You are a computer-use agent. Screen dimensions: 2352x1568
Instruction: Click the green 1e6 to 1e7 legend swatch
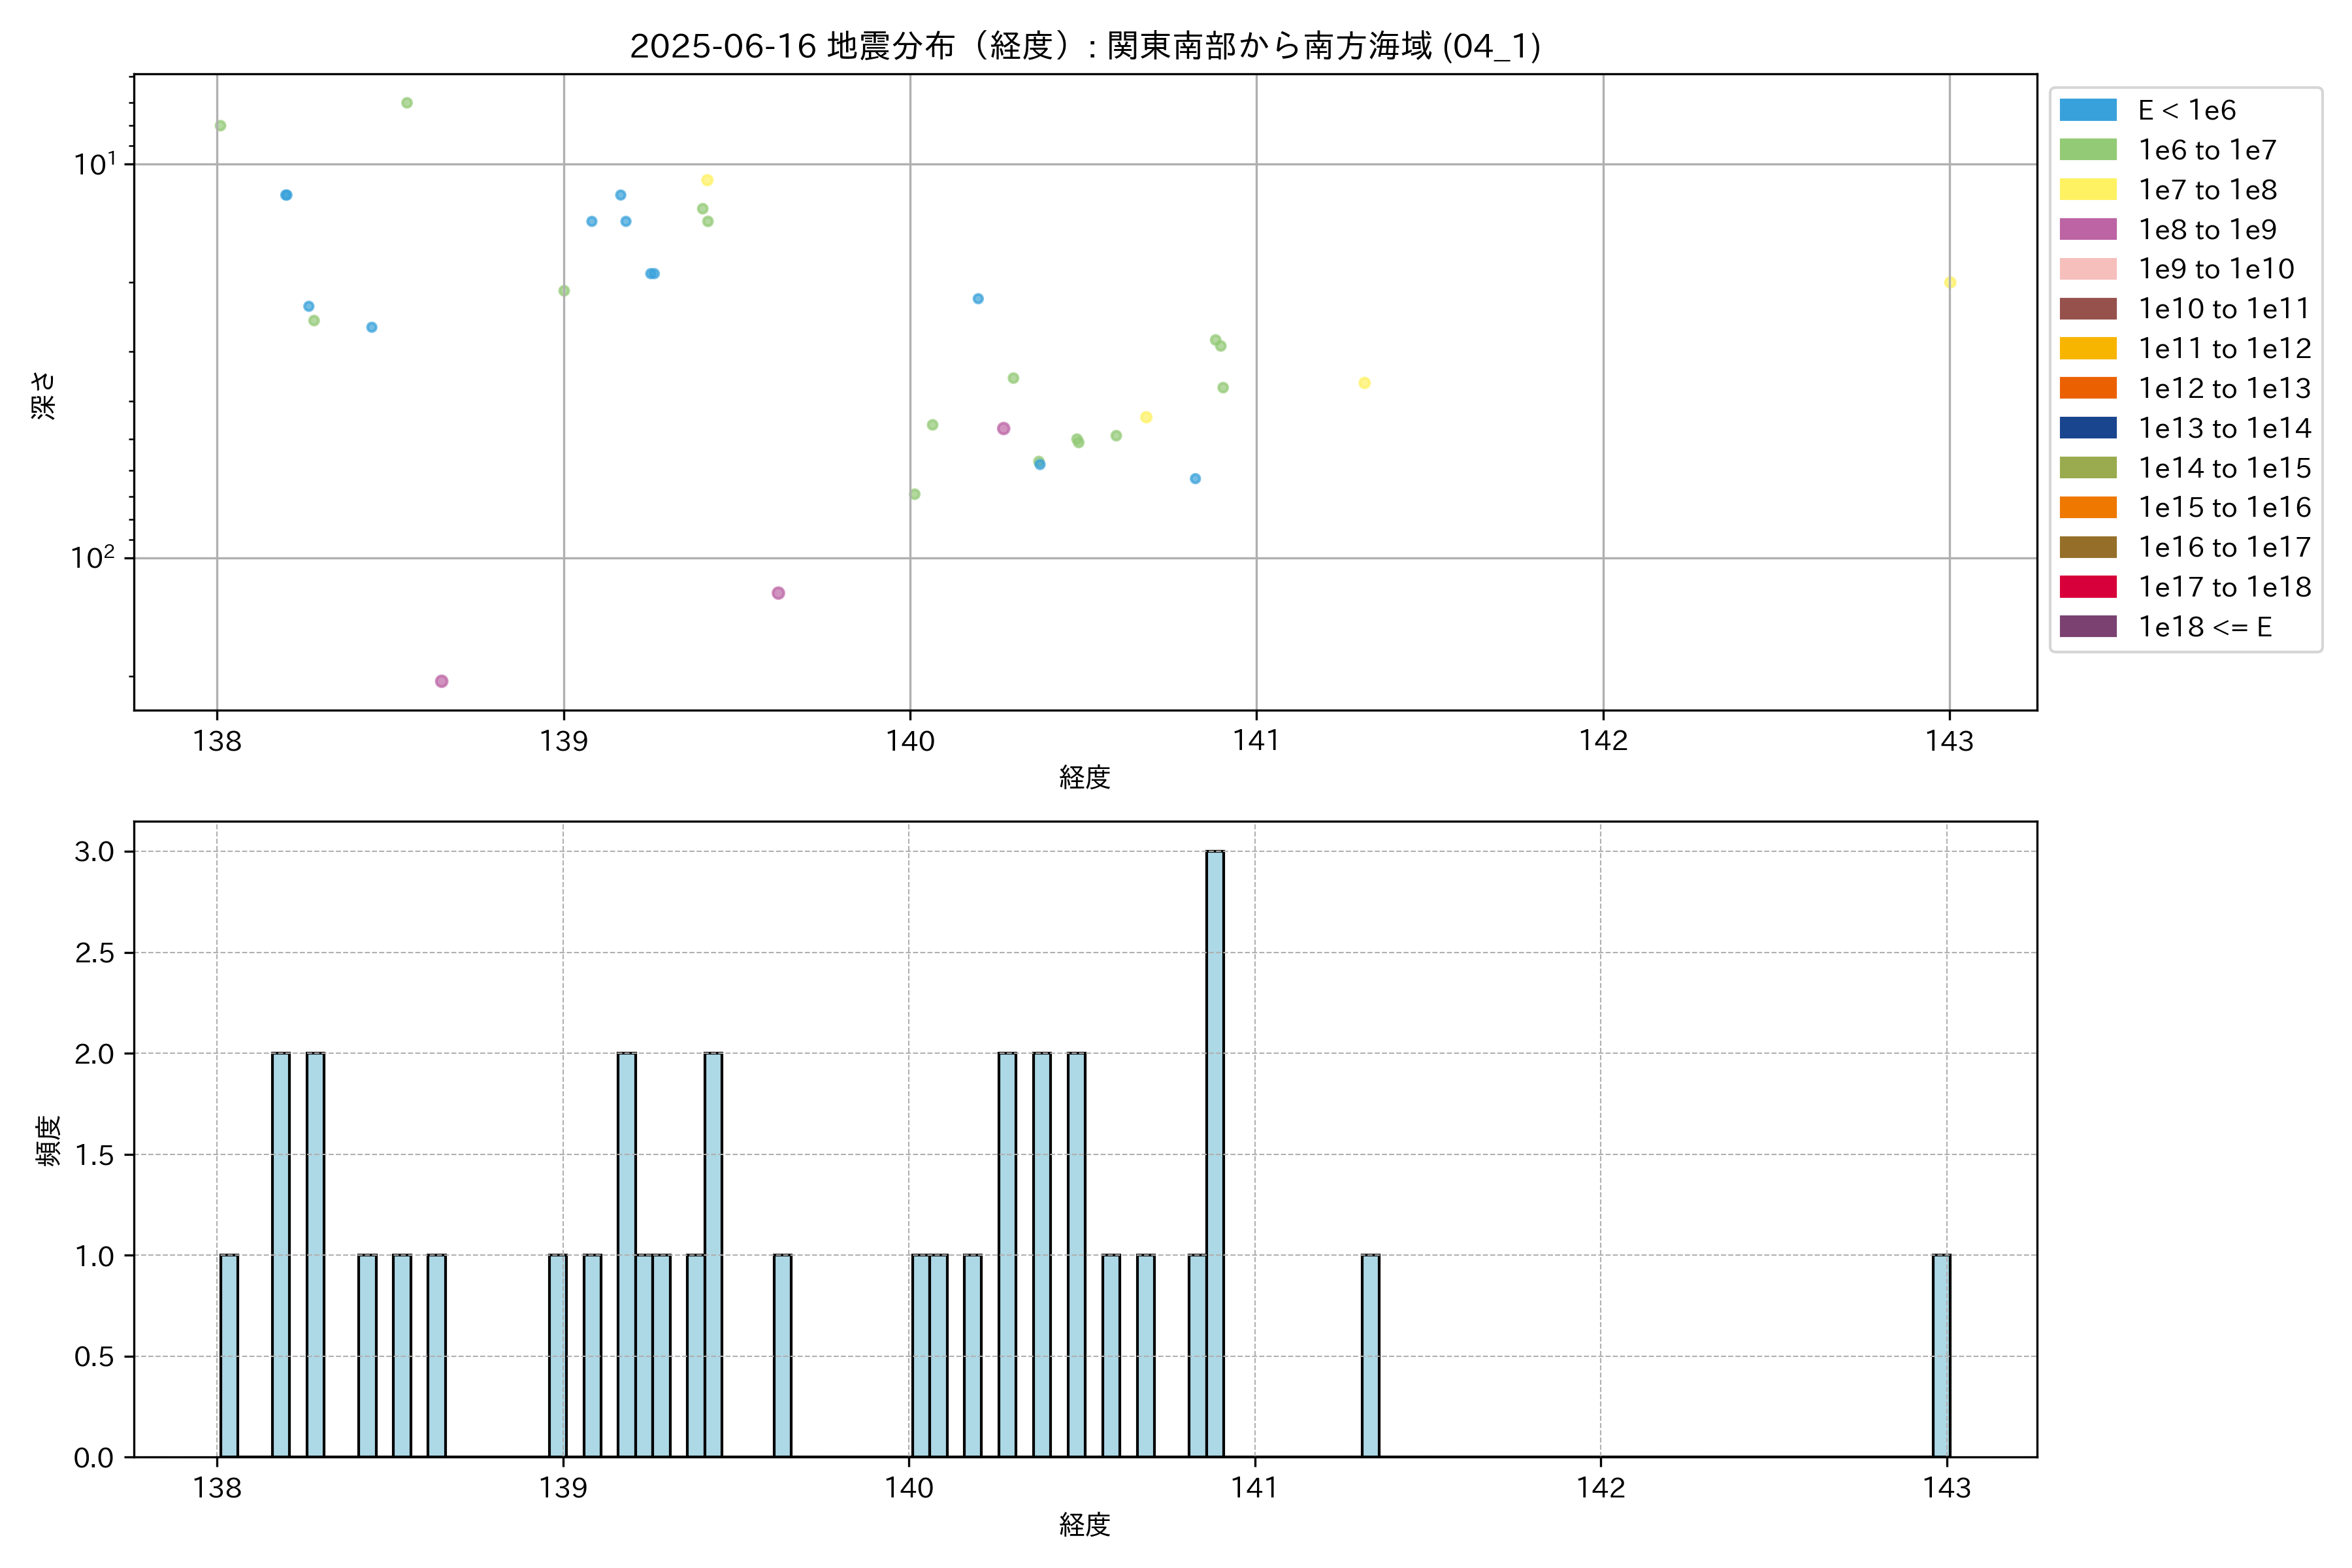[x=2087, y=150]
